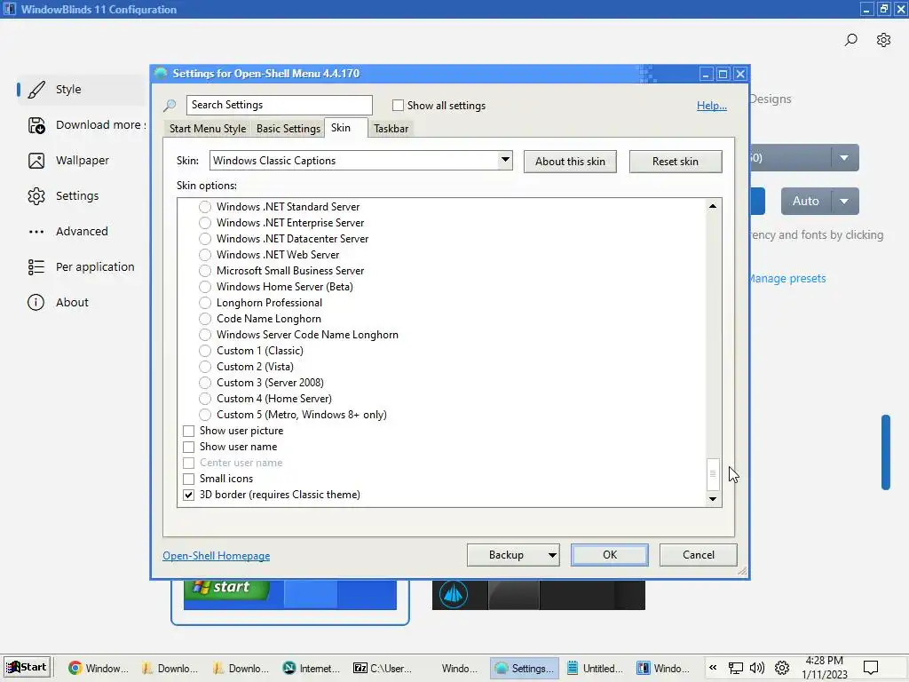Click the WindowBlinds gear icon at top right

883,40
